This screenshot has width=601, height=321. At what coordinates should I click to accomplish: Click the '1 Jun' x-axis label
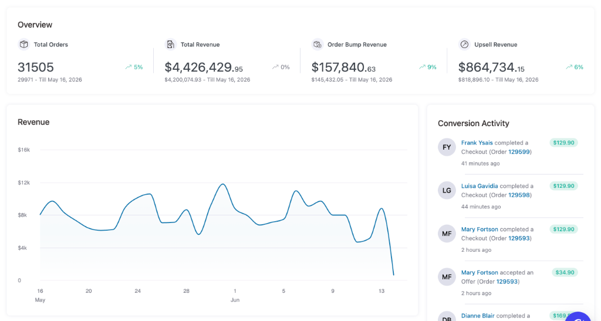[x=235, y=295]
